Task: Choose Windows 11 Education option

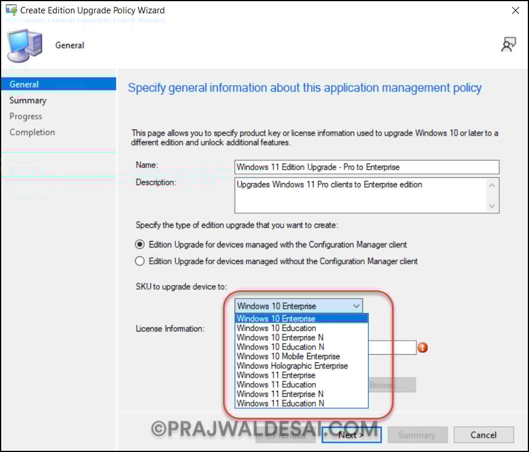Action: [301, 384]
